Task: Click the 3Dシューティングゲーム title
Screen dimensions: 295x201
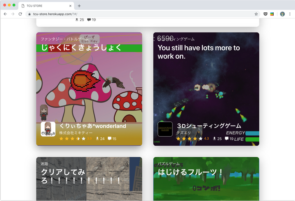Action: 209,126
